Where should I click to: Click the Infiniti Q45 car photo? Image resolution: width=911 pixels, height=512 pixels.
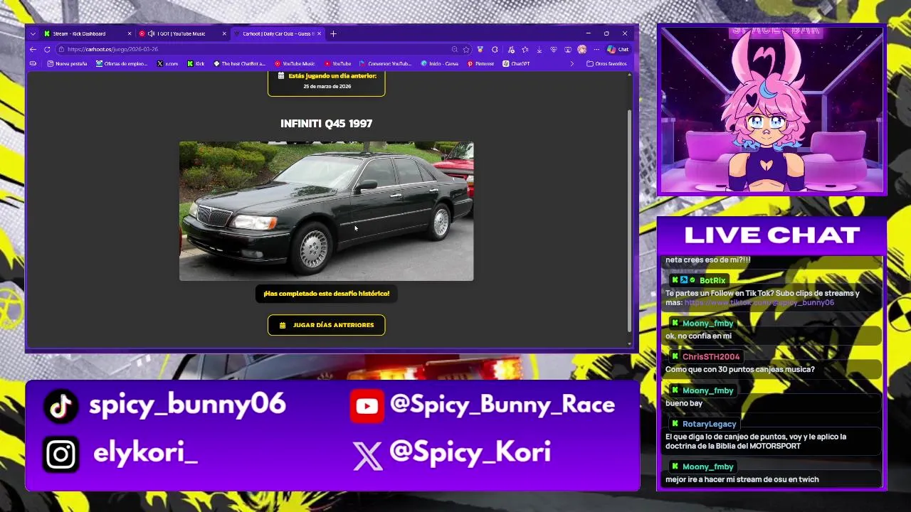point(326,211)
